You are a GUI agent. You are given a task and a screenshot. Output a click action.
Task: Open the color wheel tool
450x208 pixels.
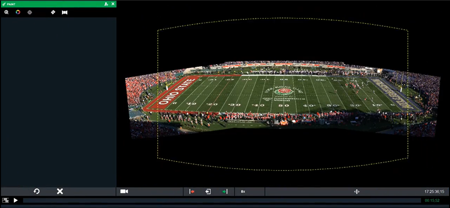18,13
